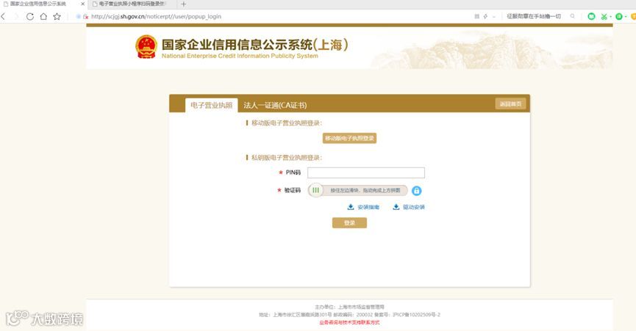Image resolution: width=636 pixels, height=331 pixels.
Task: Click the captcha slider handle
Action: (315, 190)
